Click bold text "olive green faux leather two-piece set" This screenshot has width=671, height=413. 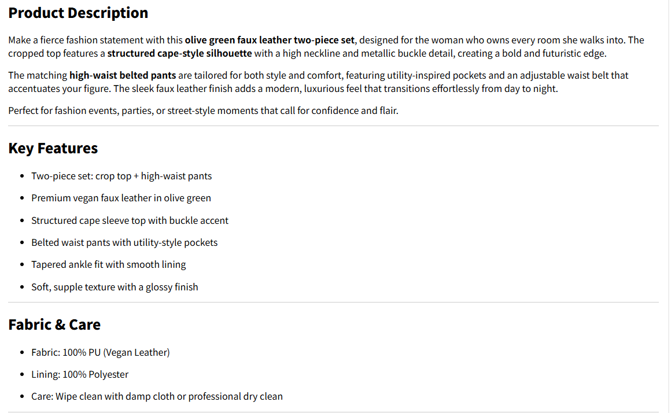pos(270,40)
